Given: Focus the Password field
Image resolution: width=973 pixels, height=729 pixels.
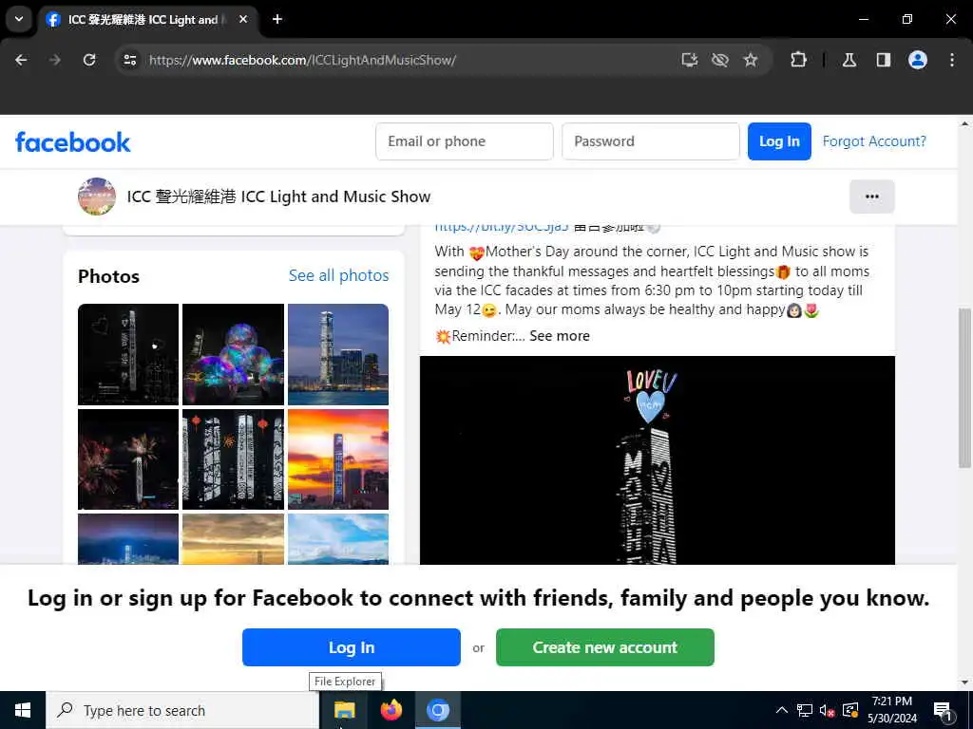Looking at the screenshot, I should point(650,141).
